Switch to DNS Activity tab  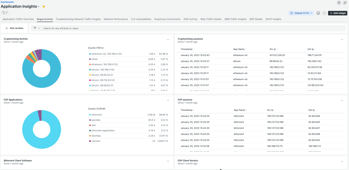(190, 19)
